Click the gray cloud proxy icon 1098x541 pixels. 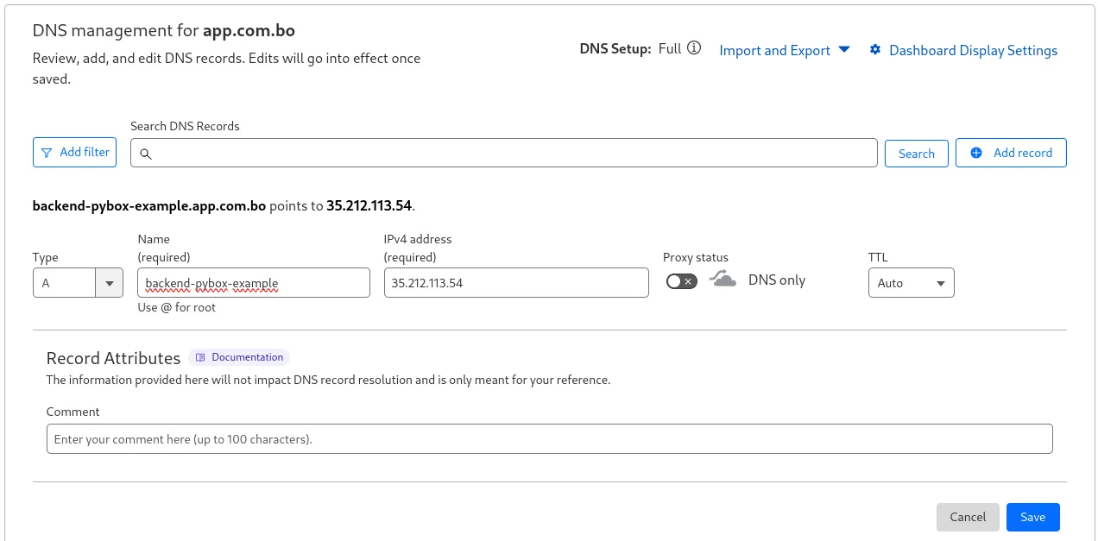723,279
